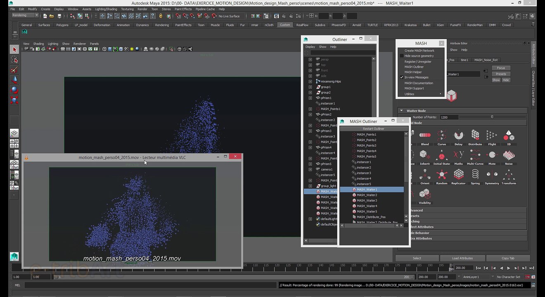The height and width of the screenshot is (297, 545).
Task: Add a Spring node
Action: tap(475, 176)
